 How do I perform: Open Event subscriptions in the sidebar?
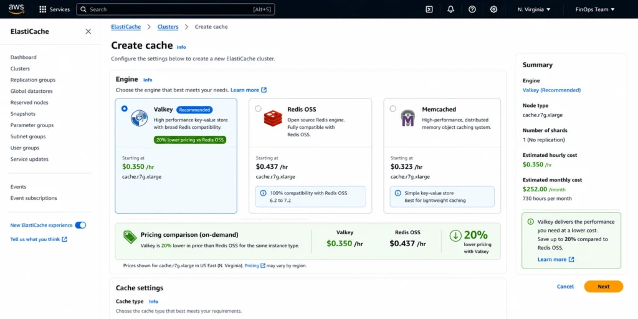pos(34,198)
